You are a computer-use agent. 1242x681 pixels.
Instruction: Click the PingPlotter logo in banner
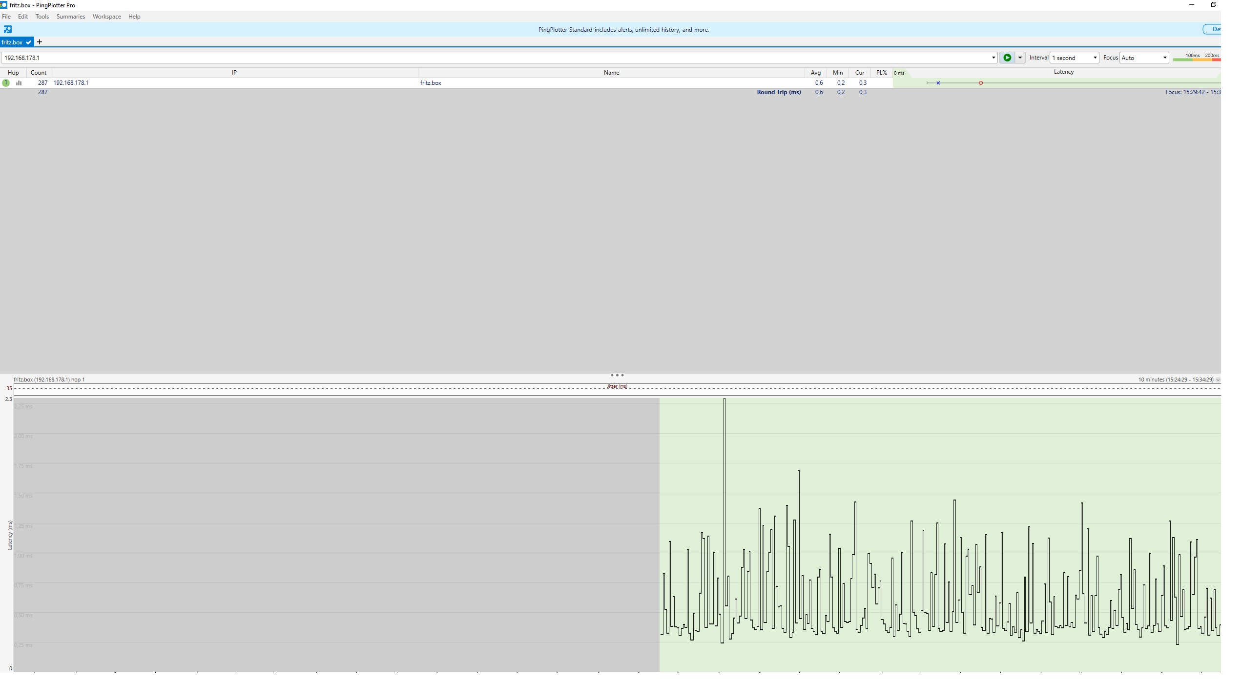pos(7,30)
